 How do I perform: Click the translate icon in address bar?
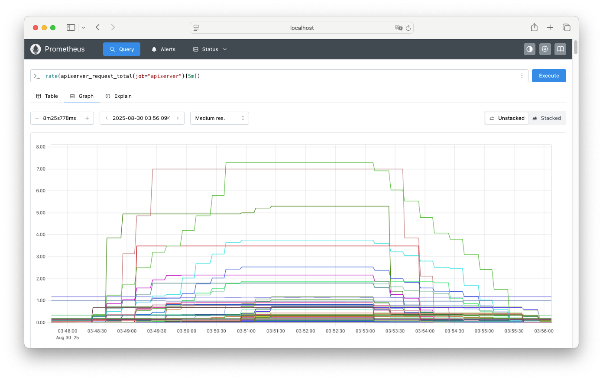pyautogui.click(x=399, y=28)
